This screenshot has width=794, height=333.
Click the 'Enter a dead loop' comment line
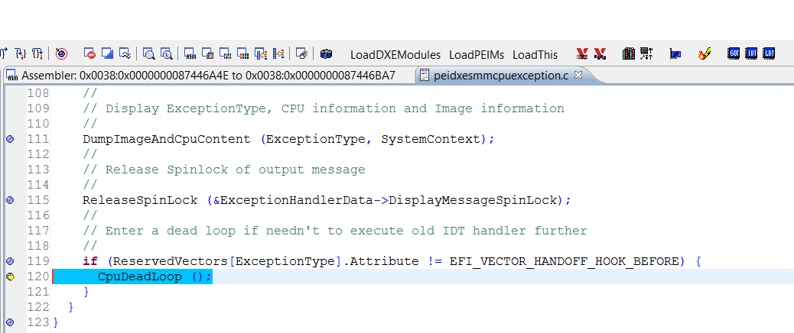335,231
